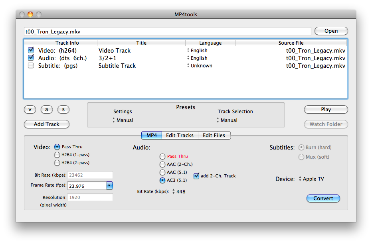Click the 'Subtitle Track' title cell
The width and height of the screenshot is (372, 244).
point(117,66)
